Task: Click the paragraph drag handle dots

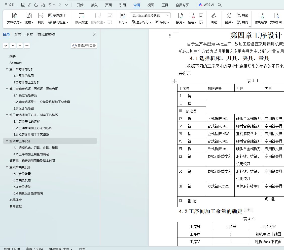Action: [x=170, y=36]
